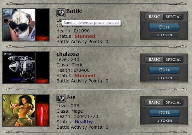Click the player name Jay
The height and width of the screenshot is (135, 192).
click(71, 97)
